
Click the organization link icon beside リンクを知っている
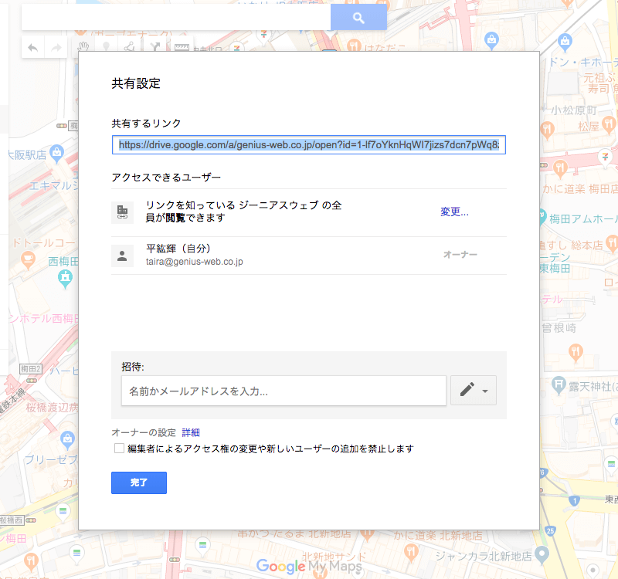click(122, 212)
